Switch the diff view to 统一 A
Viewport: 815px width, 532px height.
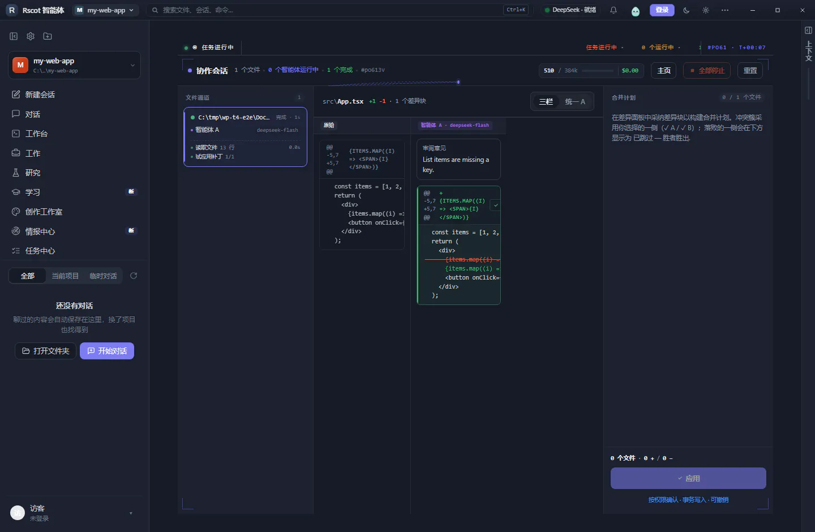(x=575, y=101)
